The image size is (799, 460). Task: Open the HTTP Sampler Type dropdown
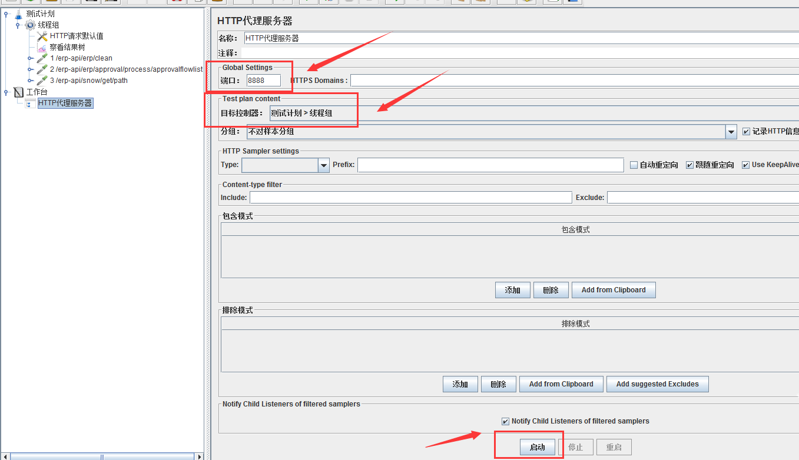click(323, 165)
